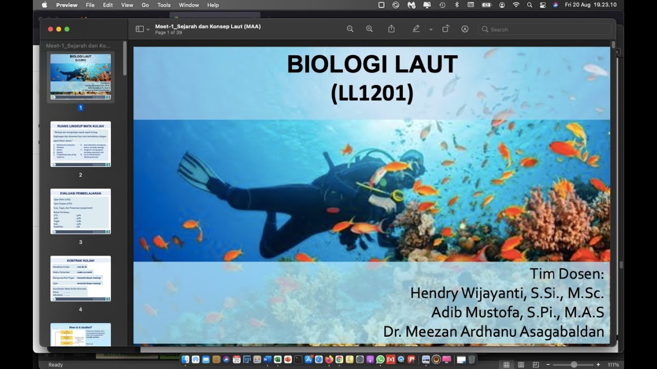
Task: Click the zoom plus button in status bar
Action: [x=598, y=364]
